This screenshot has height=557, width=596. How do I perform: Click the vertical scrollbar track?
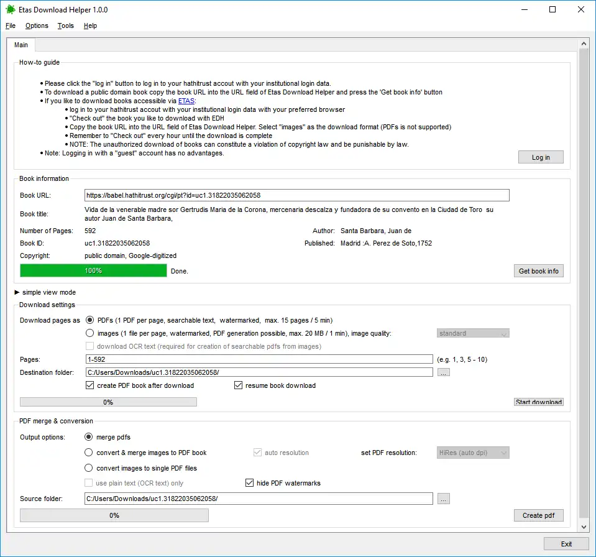[x=584, y=283]
